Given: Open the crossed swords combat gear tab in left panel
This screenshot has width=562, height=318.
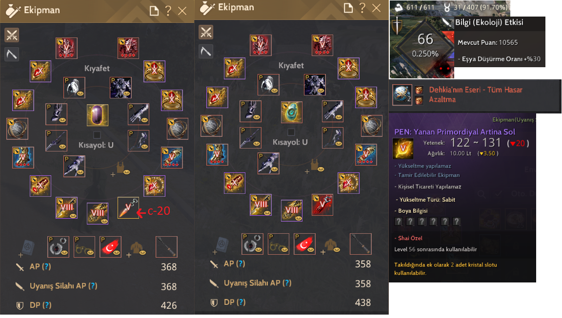Looking at the screenshot, I should (12, 35).
